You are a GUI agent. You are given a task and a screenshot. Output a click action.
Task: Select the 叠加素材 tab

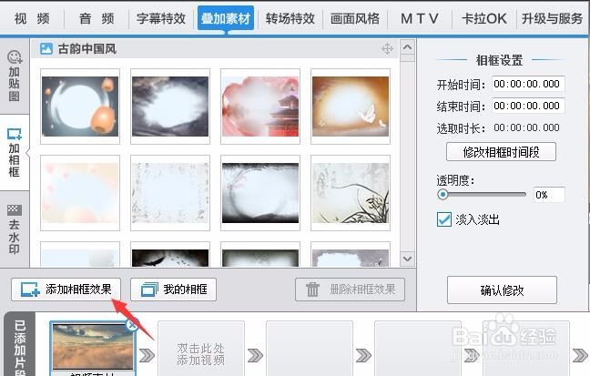(x=226, y=18)
